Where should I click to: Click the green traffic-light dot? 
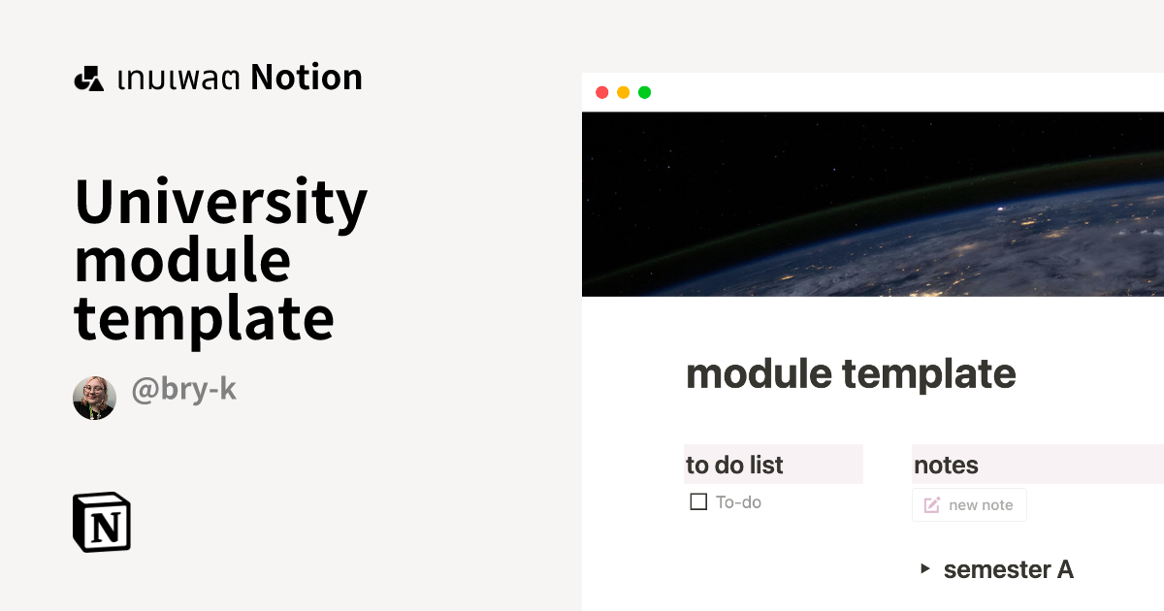pos(644,92)
